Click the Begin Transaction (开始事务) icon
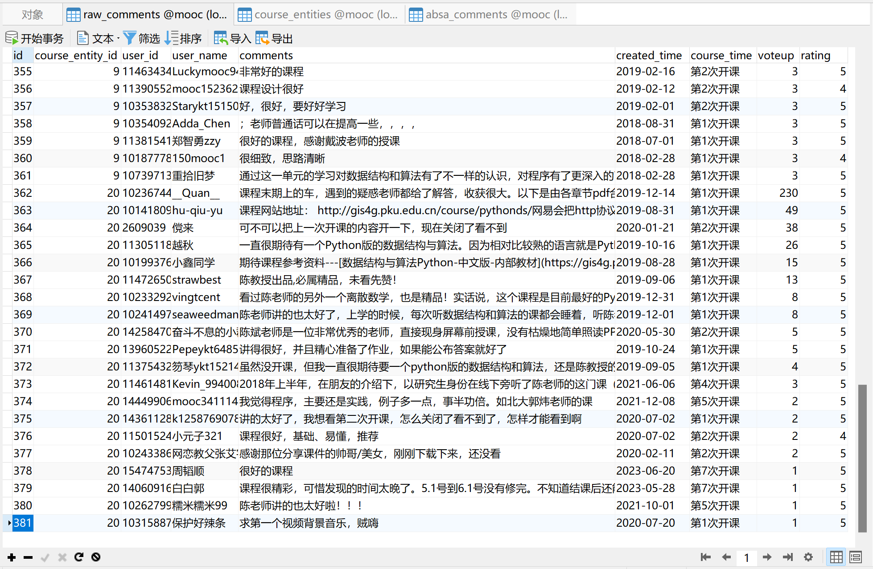The height and width of the screenshot is (569, 873). coord(12,38)
